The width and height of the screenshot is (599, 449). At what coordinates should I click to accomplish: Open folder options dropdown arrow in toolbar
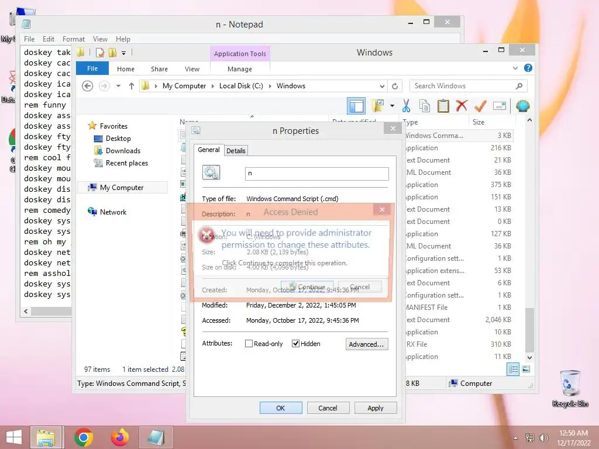tap(393, 106)
